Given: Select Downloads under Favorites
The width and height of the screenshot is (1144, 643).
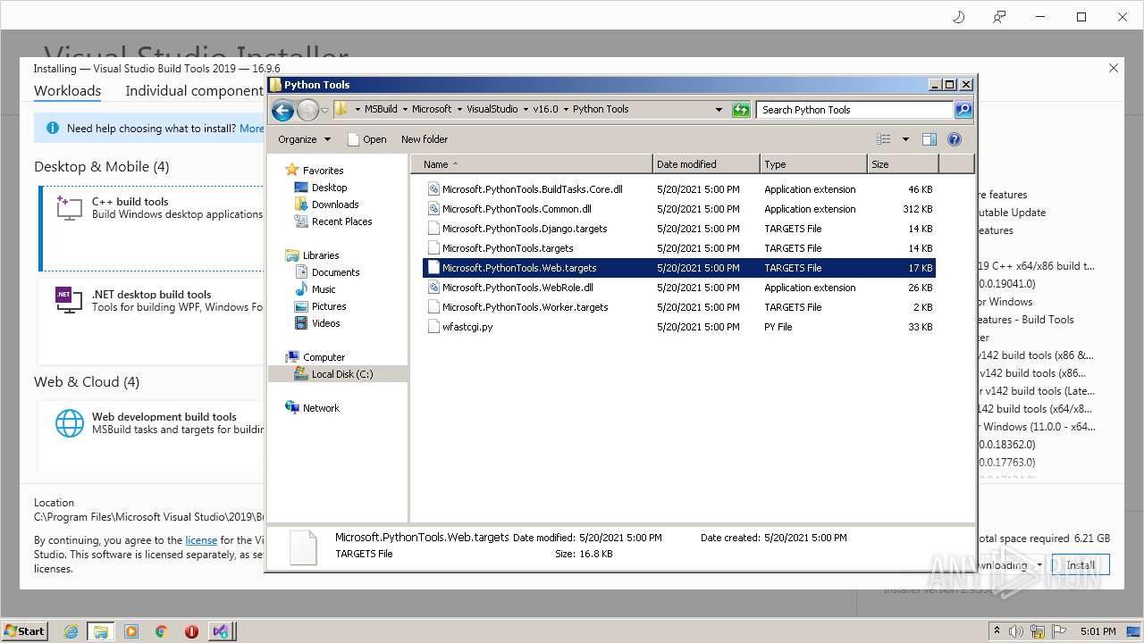Looking at the screenshot, I should 335,205.
